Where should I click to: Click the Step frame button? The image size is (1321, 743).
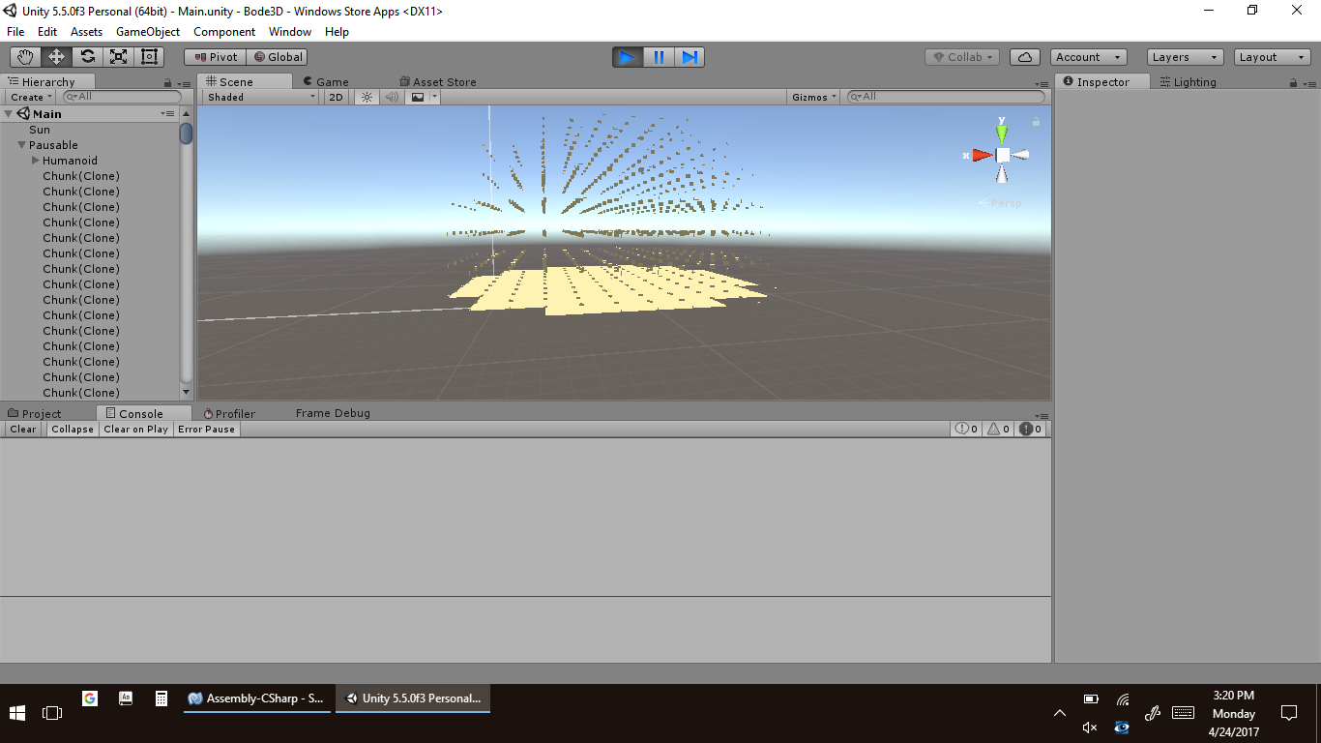tap(690, 57)
